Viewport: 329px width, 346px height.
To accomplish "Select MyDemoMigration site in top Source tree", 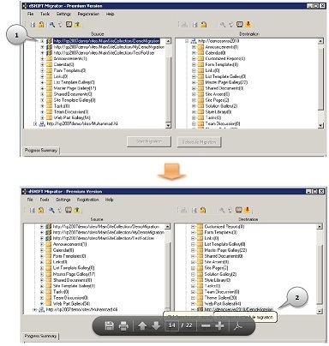I will click(109, 47).
